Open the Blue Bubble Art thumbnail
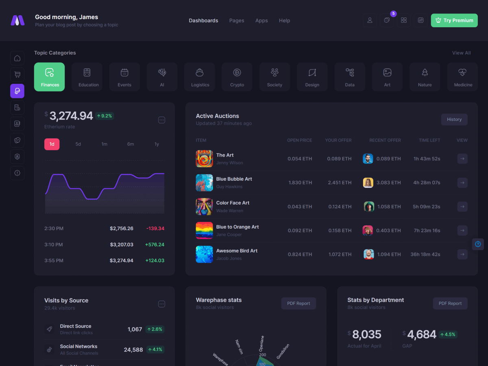488x366 pixels. pyautogui.click(x=204, y=183)
